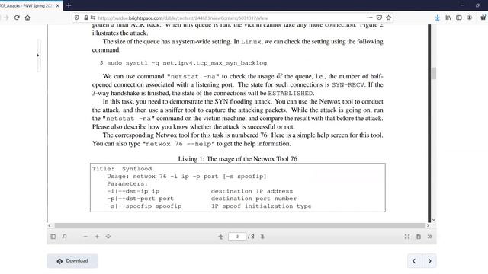Show browser sidebars
This screenshot has width=488, height=274.
[459, 18]
